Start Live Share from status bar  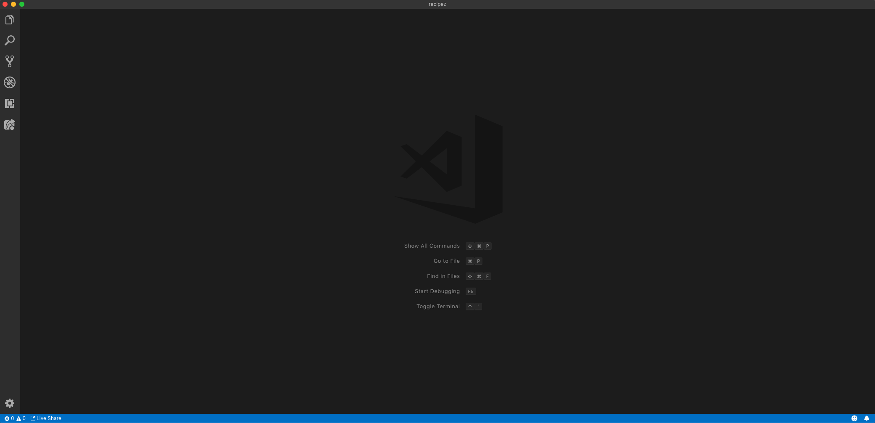tap(46, 418)
